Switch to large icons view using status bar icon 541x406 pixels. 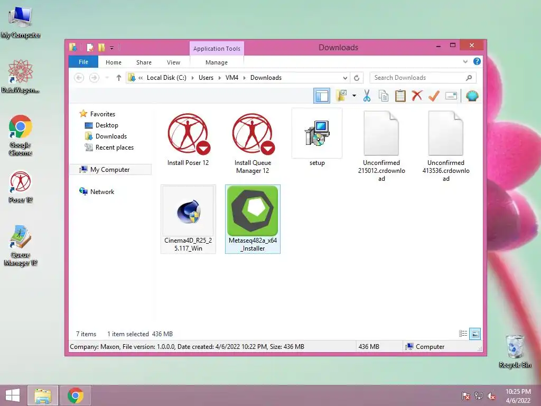coord(475,334)
